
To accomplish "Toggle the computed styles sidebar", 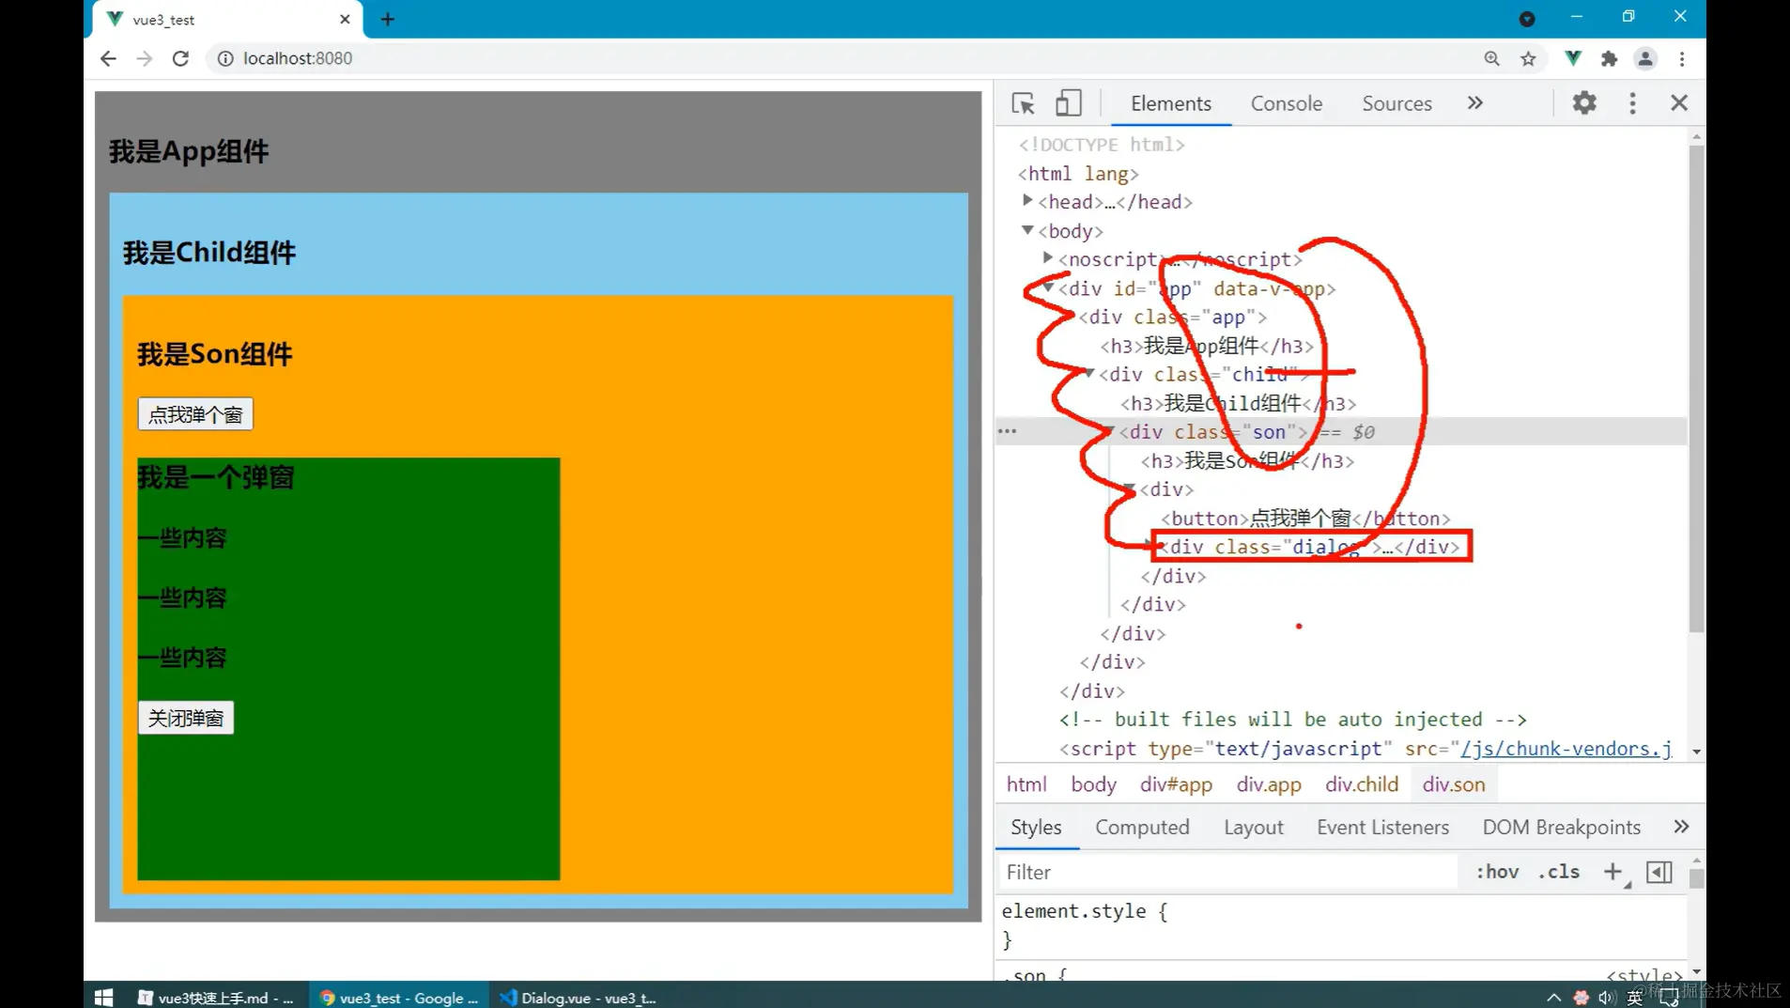I will pyautogui.click(x=1659, y=872).
